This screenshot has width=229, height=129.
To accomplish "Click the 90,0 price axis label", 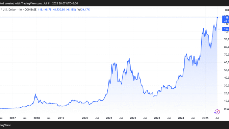I will click(227, 39).
